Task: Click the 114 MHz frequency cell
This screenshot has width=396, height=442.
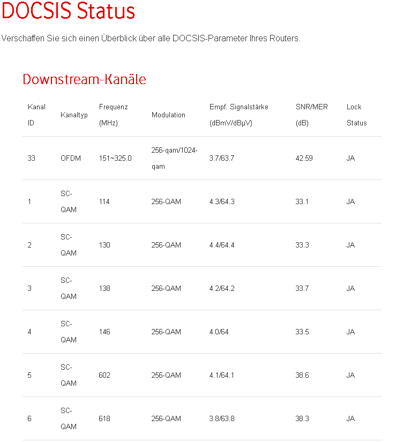Action: pos(104,201)
